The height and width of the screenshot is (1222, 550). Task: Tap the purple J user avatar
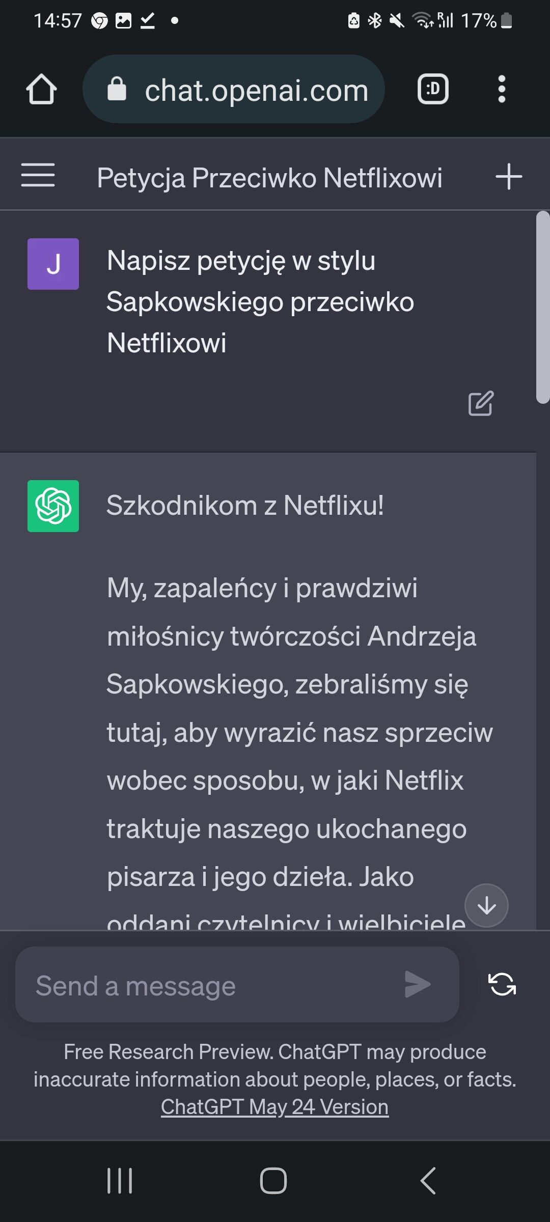click(53, 264)
